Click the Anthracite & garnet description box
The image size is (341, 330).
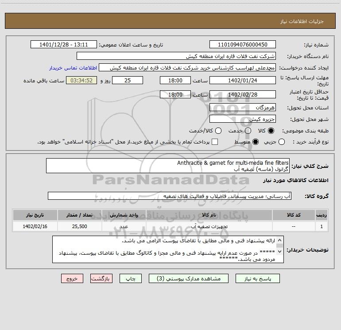click(x=168, y=166)
